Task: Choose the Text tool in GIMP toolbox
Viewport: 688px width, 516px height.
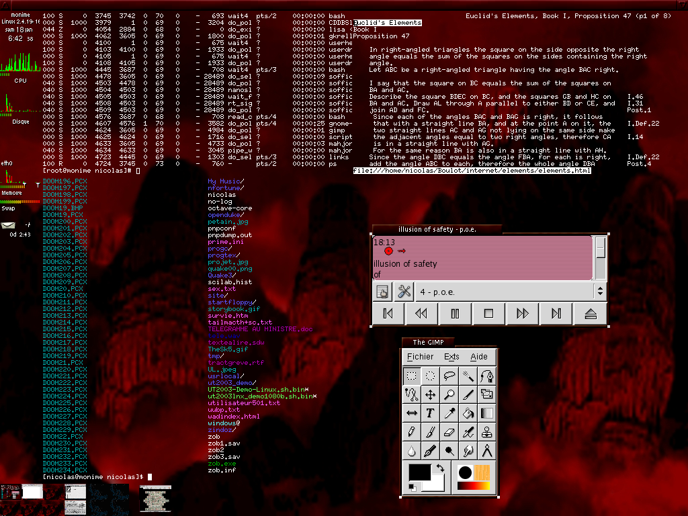Action: click(431, 413)
